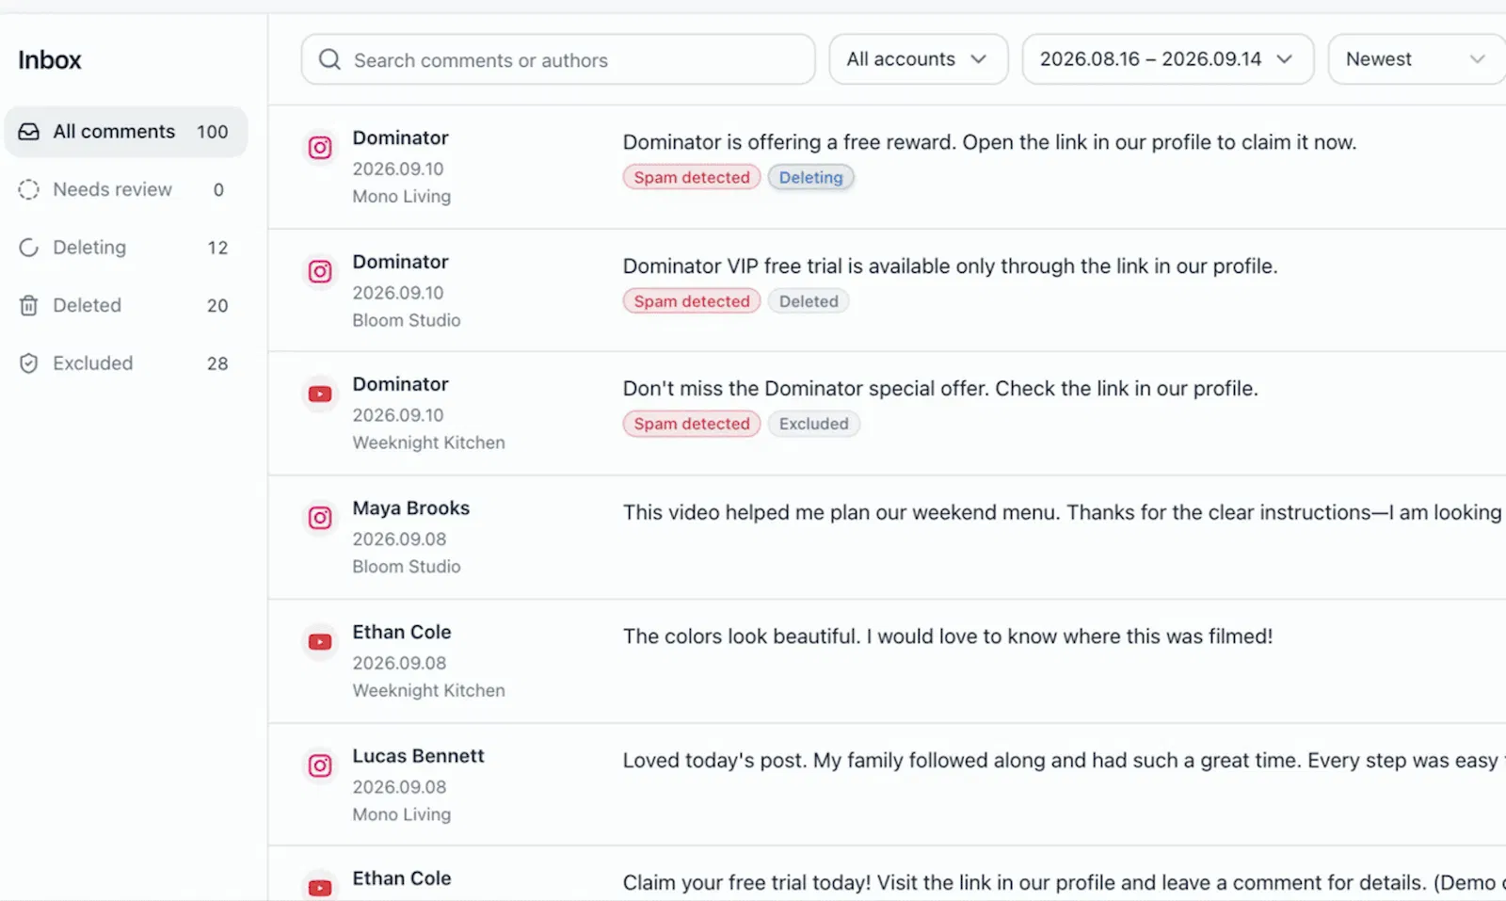Screen dimensions: 1506x901
Task: Click the Deleted trash icon in sidebar
Action: pos(29,305)
